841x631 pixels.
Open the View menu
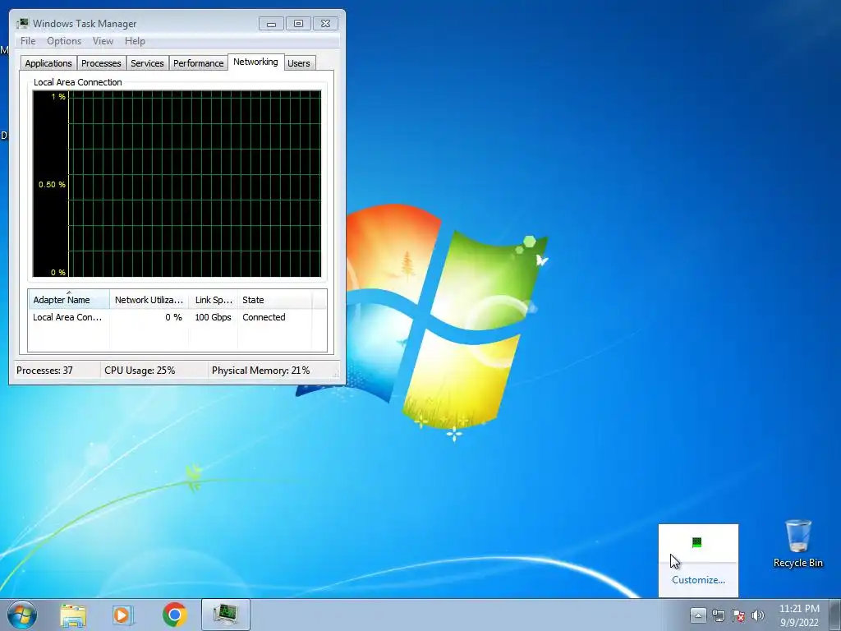(103, 41)
